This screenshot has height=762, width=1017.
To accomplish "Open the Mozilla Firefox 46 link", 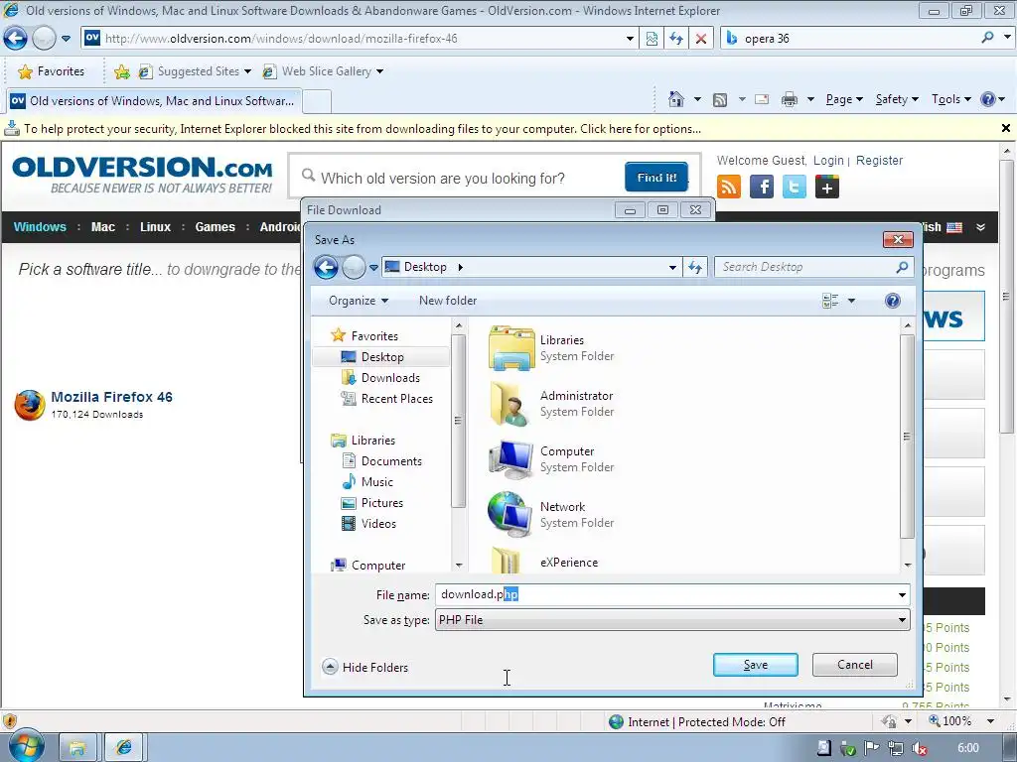I will tap(111, 397).
